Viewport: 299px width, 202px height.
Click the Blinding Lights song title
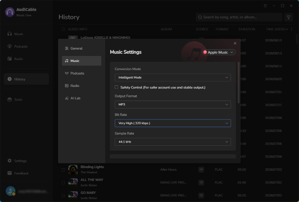coord(92,167)
